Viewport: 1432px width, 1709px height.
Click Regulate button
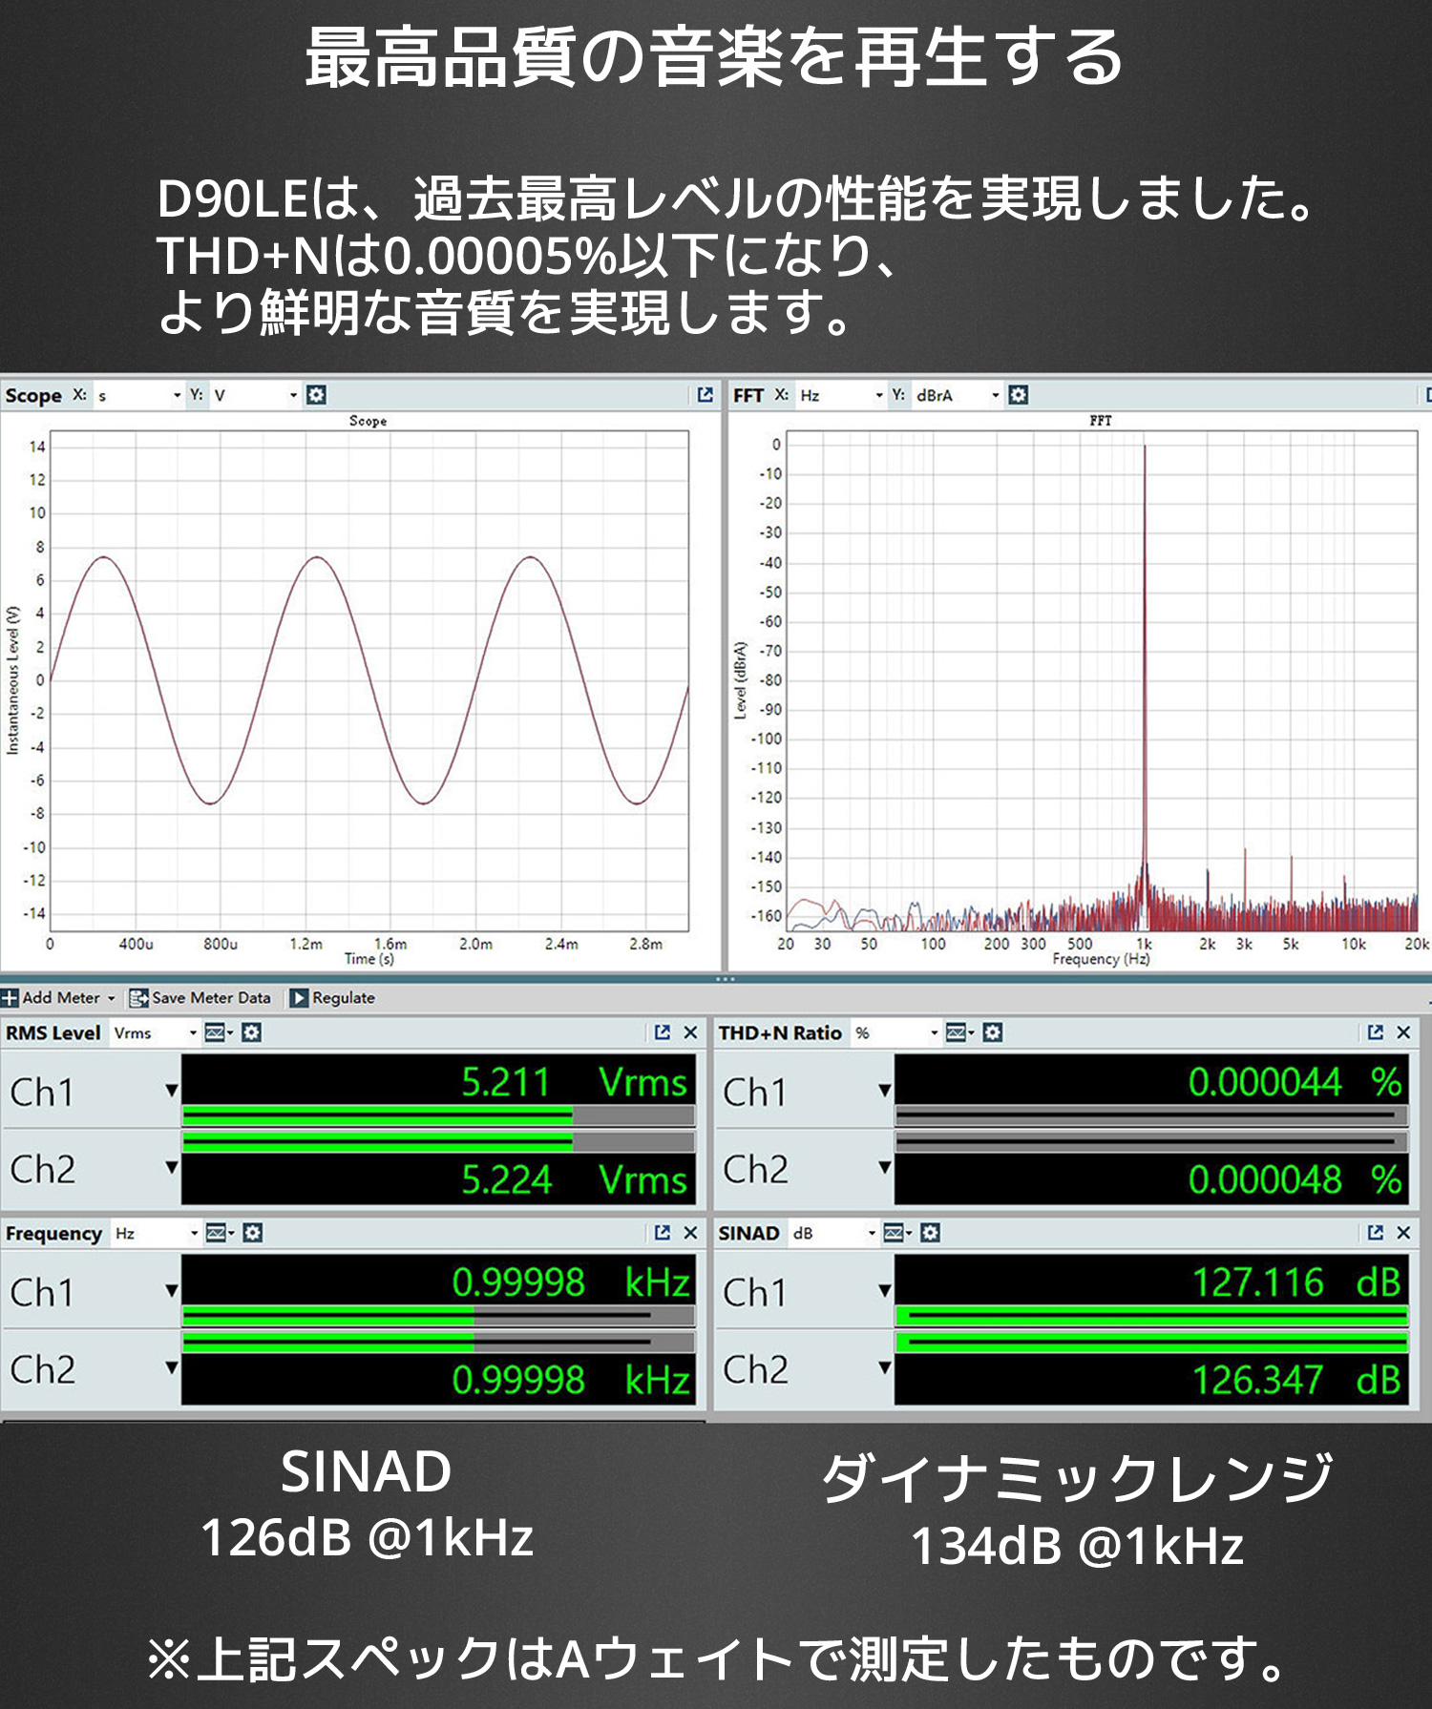pos(332,998)
